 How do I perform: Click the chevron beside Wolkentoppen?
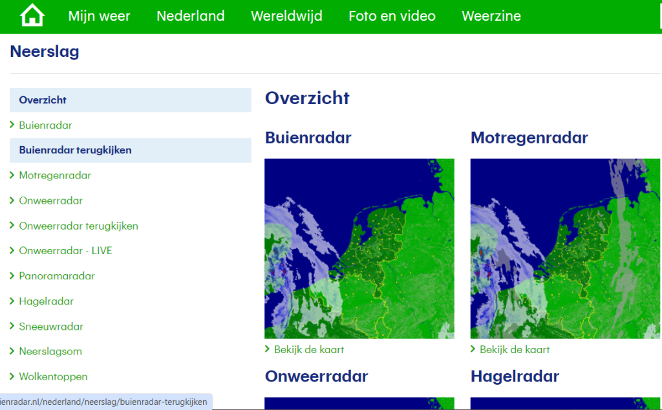click(12, 376)
